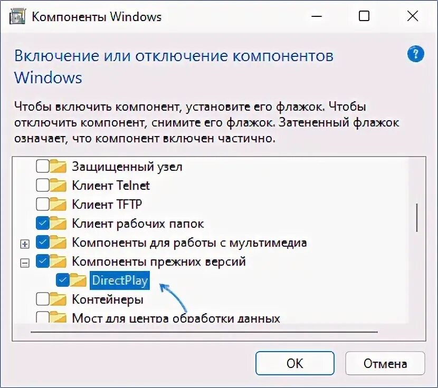Uncheck the DirectPlay checkbox
Viewport: 438px width, 388px height.
tap(63, 280)
